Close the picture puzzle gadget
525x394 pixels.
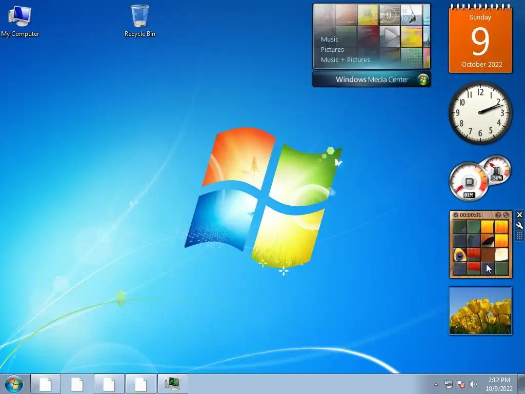click(x=519, y=215)
